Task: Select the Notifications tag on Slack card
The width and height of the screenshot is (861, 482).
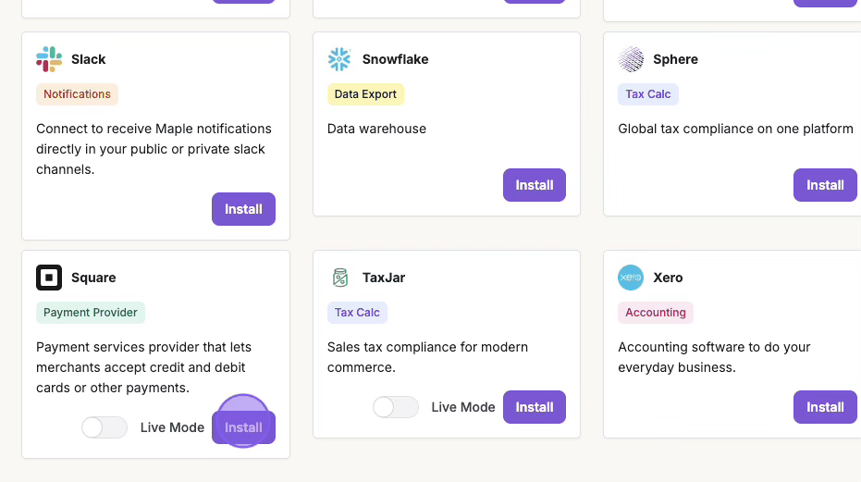Action: coord(77,94)
